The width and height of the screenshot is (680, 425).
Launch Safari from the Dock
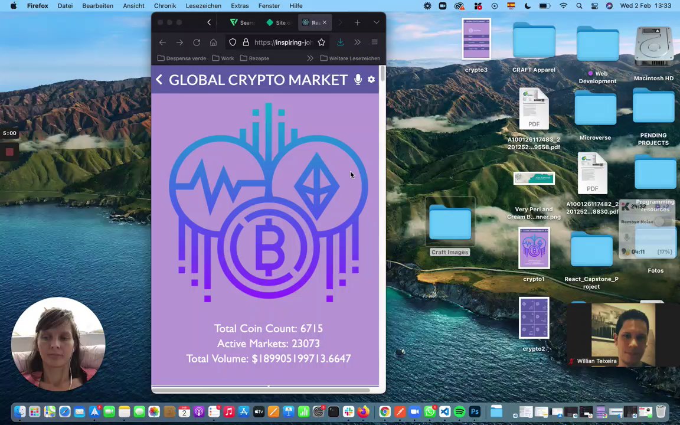coord(64,411)
